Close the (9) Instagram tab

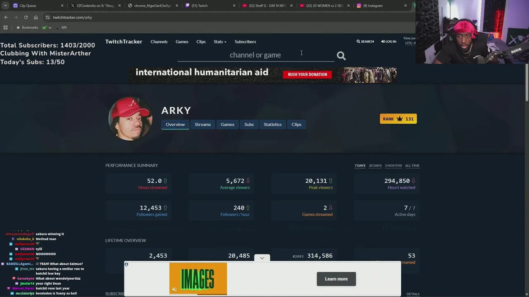pos(405,6)
